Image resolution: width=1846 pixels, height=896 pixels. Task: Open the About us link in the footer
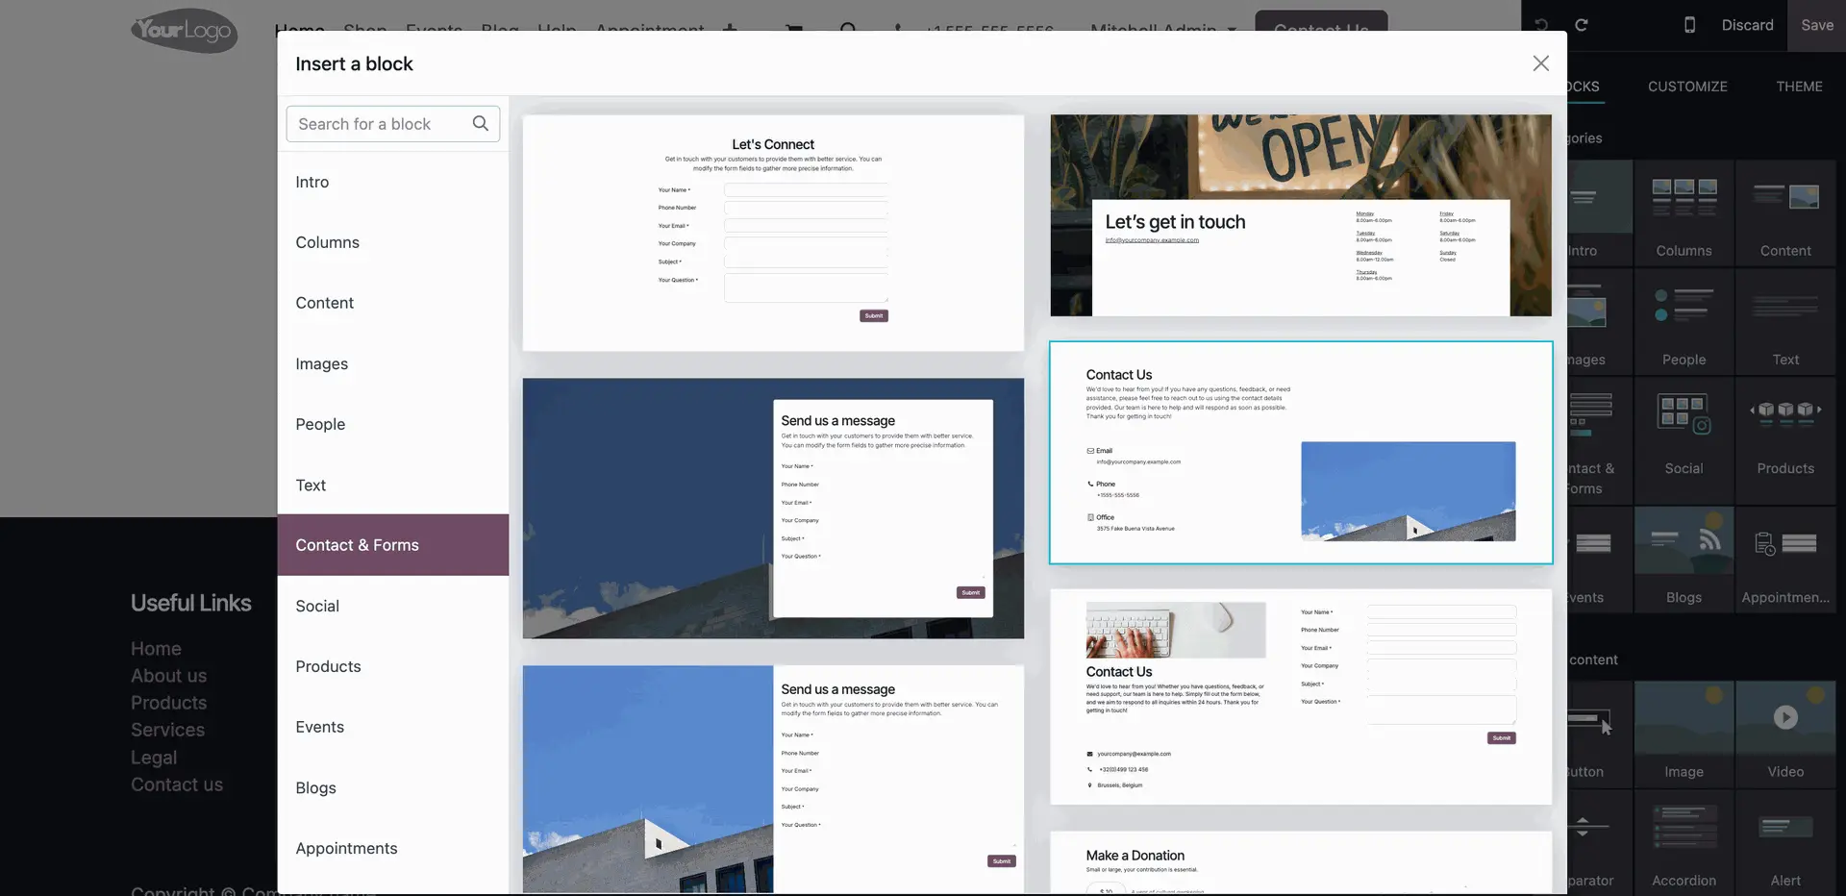click(x=168, y=675)
